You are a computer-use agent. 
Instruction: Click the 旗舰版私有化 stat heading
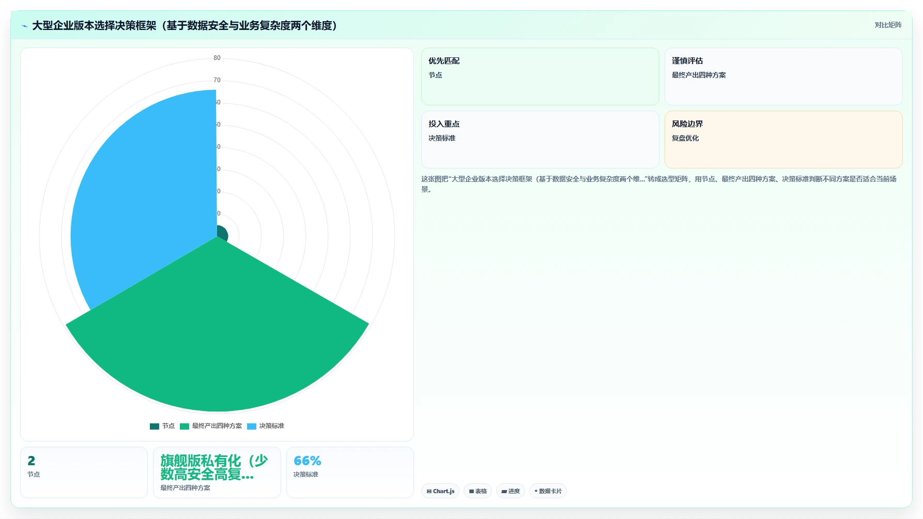[214, 467]
